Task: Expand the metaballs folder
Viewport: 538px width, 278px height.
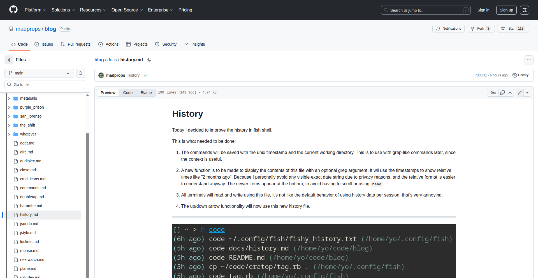Action: click(x=9, y=99)
